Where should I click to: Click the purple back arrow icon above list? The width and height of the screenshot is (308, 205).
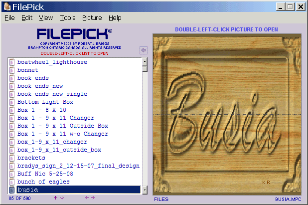(x=144, y=50)
